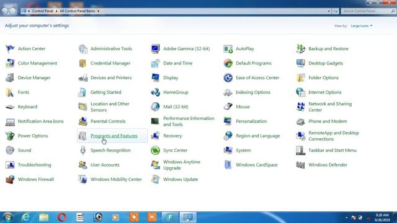
Task: Click Parental Controls link
Action: click(108, 121)
